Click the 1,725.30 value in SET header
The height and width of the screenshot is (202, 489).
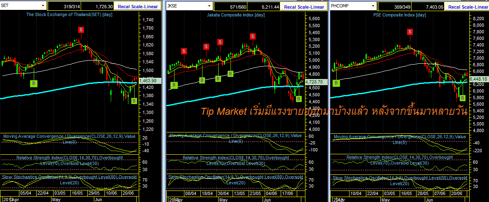pos(98,7)
